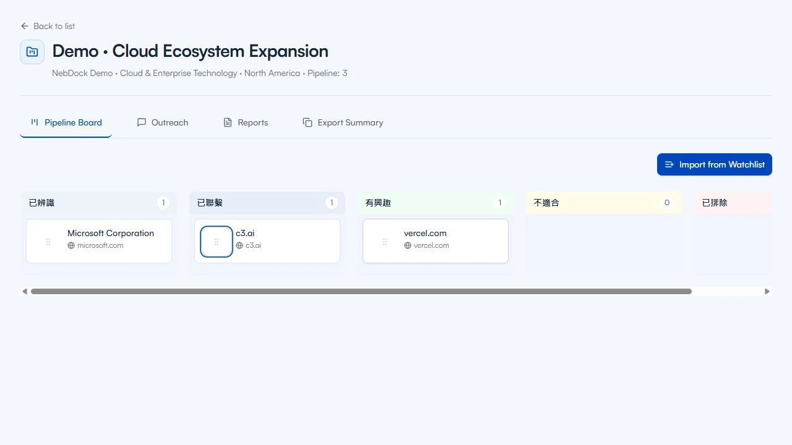Open the Export Summary tab

[x=343, y=122]
